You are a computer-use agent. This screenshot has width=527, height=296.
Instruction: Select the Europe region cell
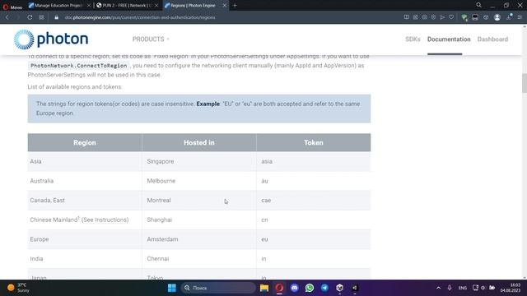coord(85,239)
